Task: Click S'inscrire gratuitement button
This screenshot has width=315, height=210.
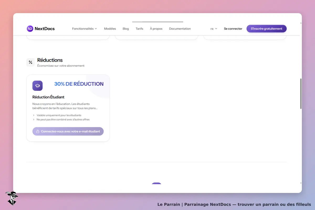Action: tap(266, 29)
